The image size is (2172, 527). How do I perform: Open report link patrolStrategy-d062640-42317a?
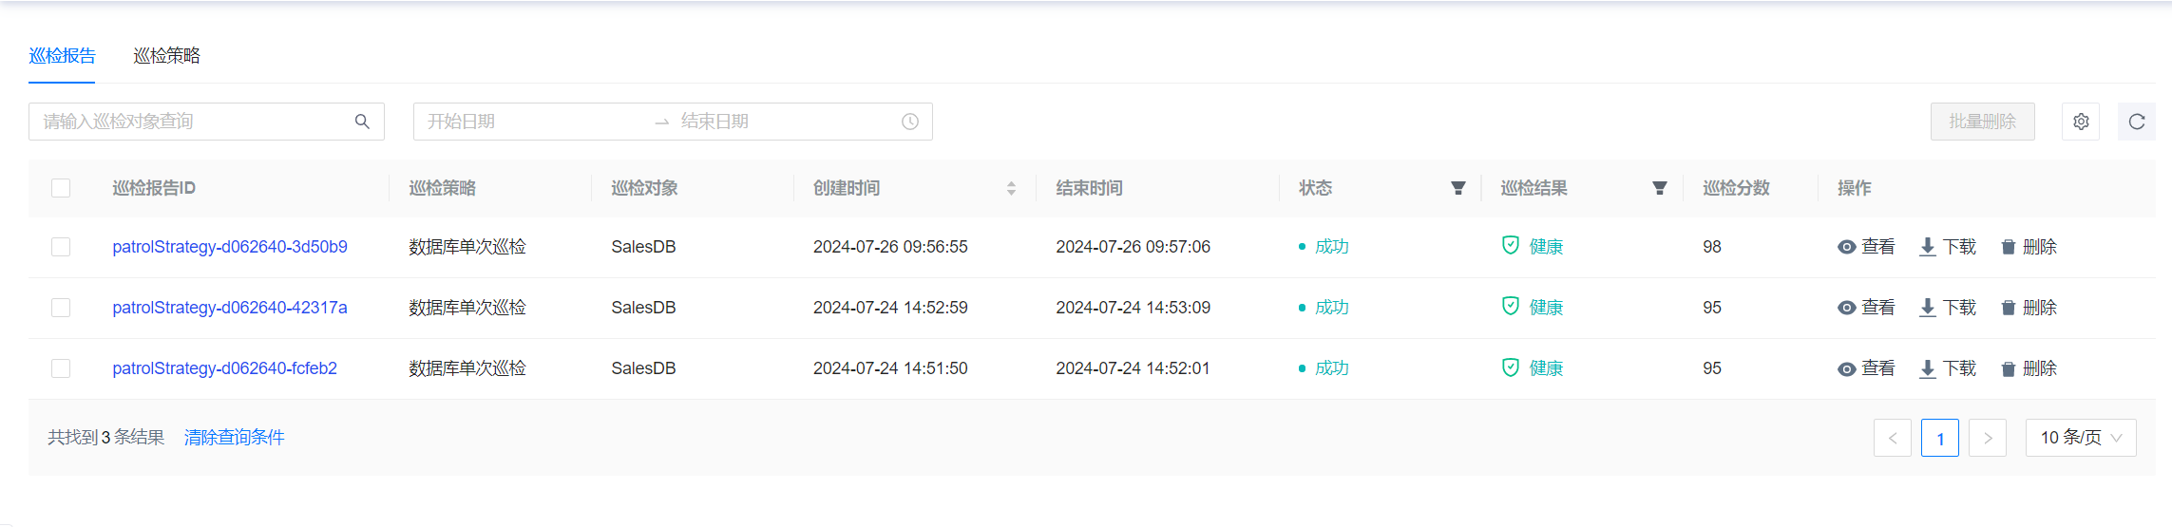pyautogui.click(x=230, y=308)
